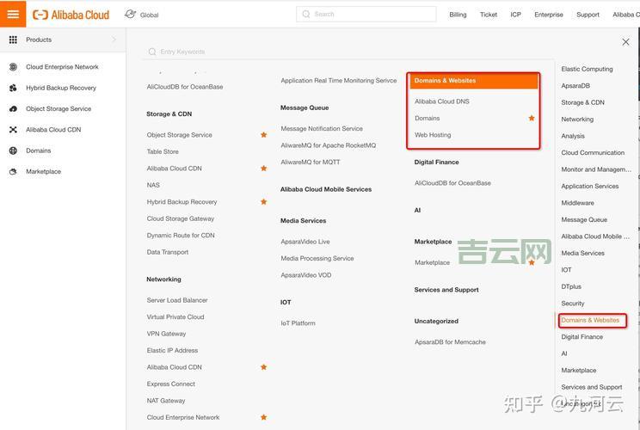Screen dimensions: 640x430
Task: Open the Billing menu in top bar
Action: (458, 15)
